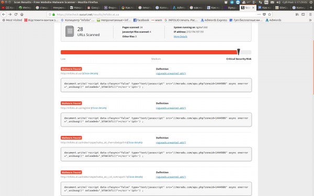Click the More Details link
The width and height of the screenshot is (314, 196).
(180, 37)
